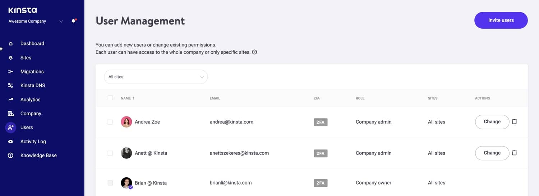This screenshot has width=539, height=196.
Task: Click Brian @ Kinsta's avatar thumbnail
Action: [x=126, y=183]
